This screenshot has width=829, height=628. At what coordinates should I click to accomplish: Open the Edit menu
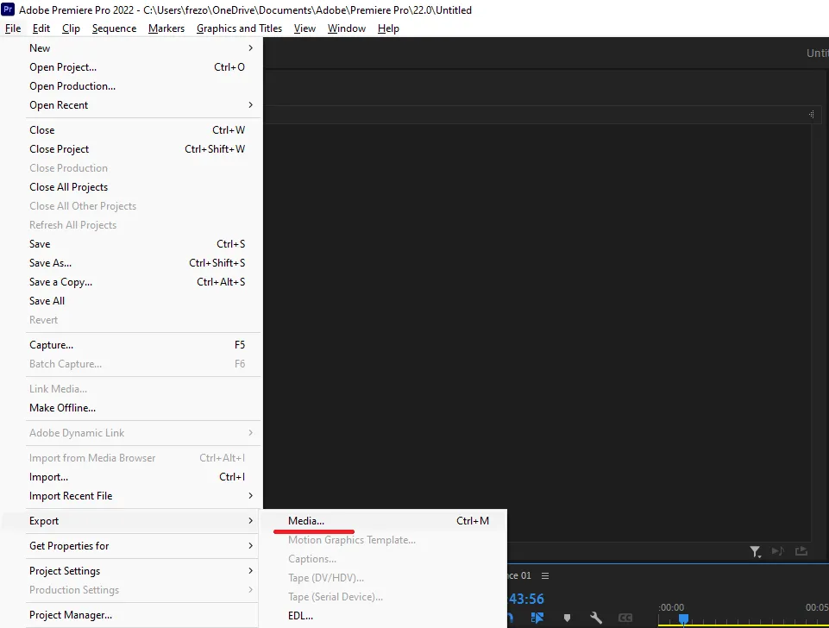tap(41, 28)
